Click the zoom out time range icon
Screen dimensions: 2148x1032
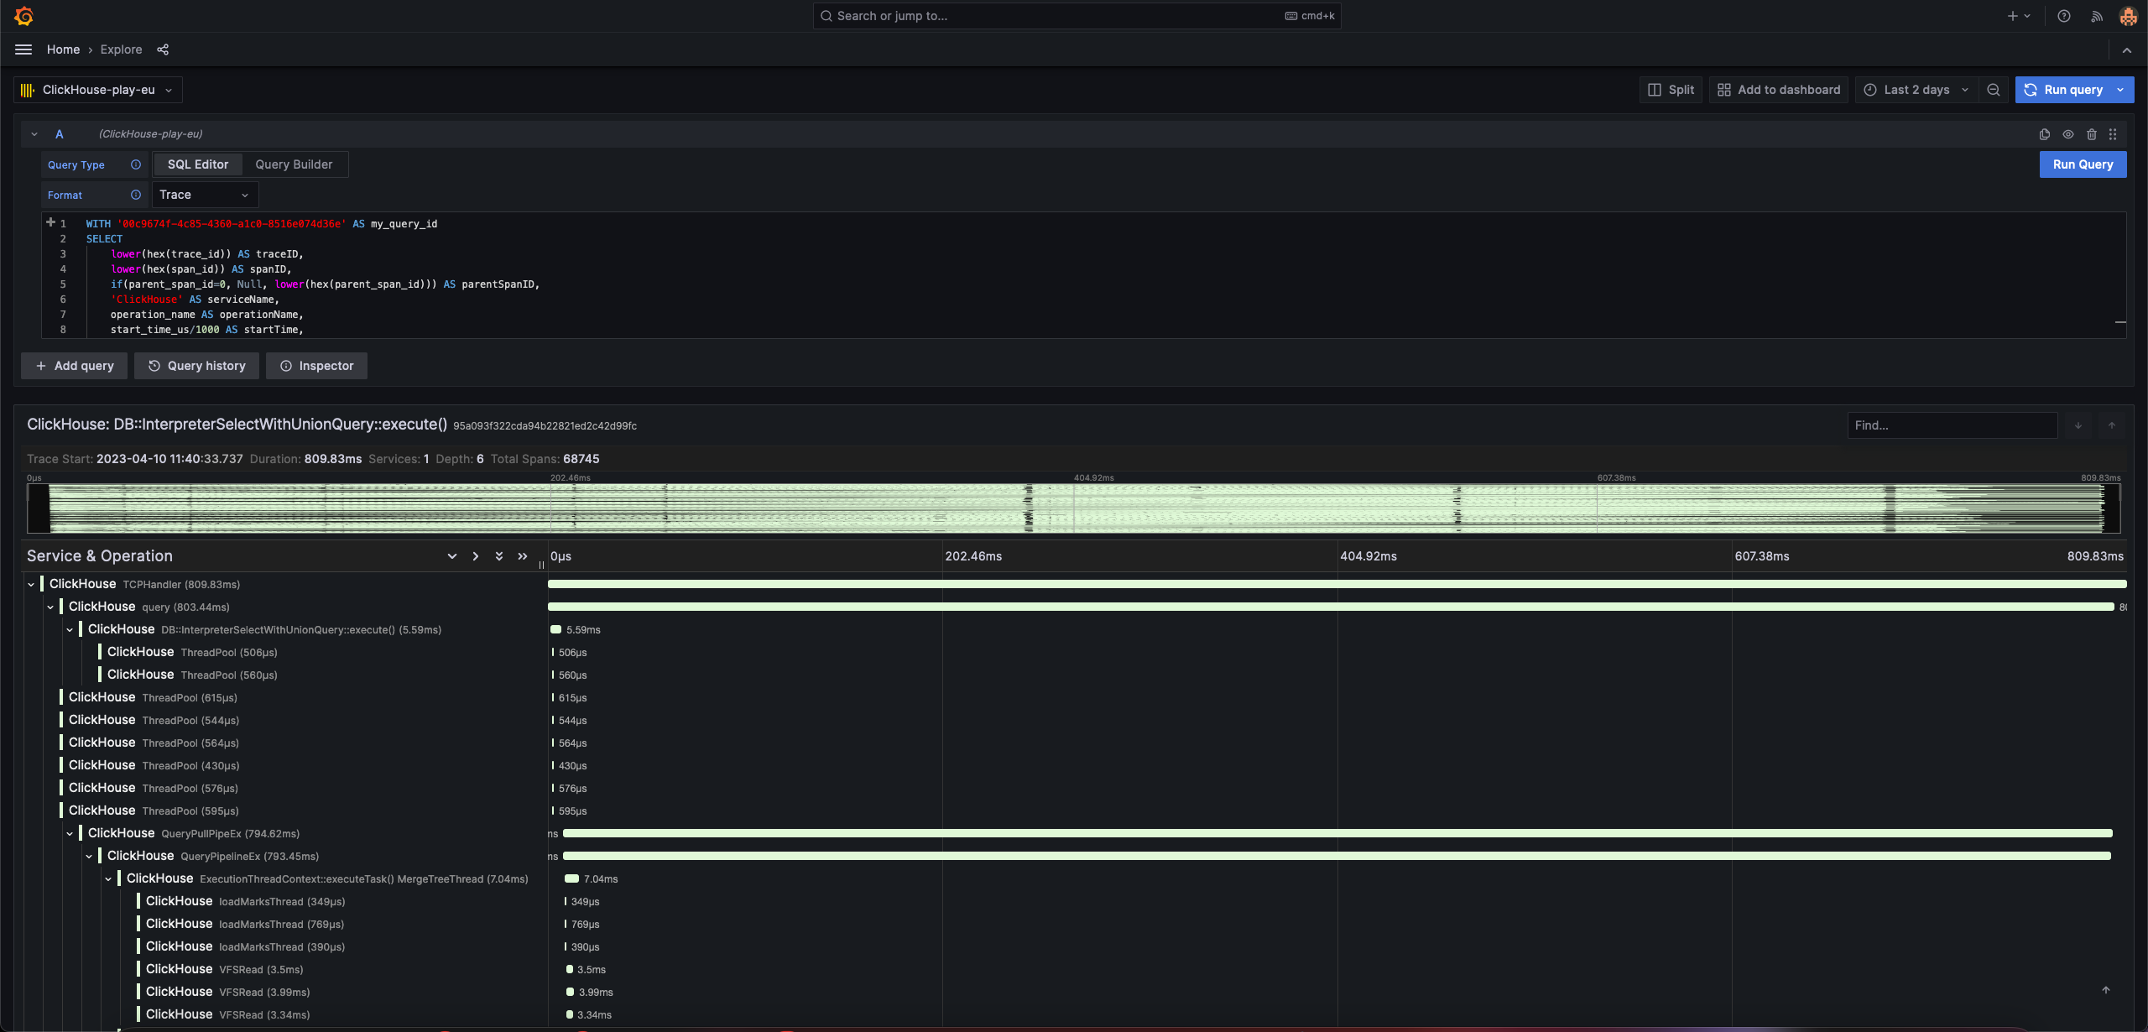(1994, 90)
